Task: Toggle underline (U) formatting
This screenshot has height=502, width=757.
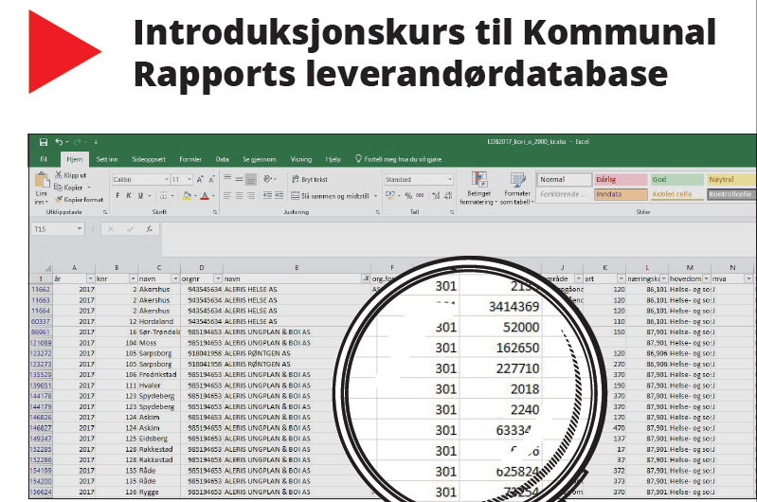Action: [140, 195]
